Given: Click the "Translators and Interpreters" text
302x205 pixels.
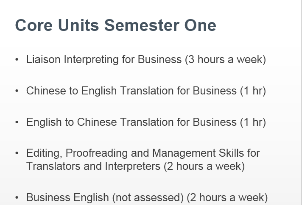Looking at the screenshot, I should coord(93,166).
